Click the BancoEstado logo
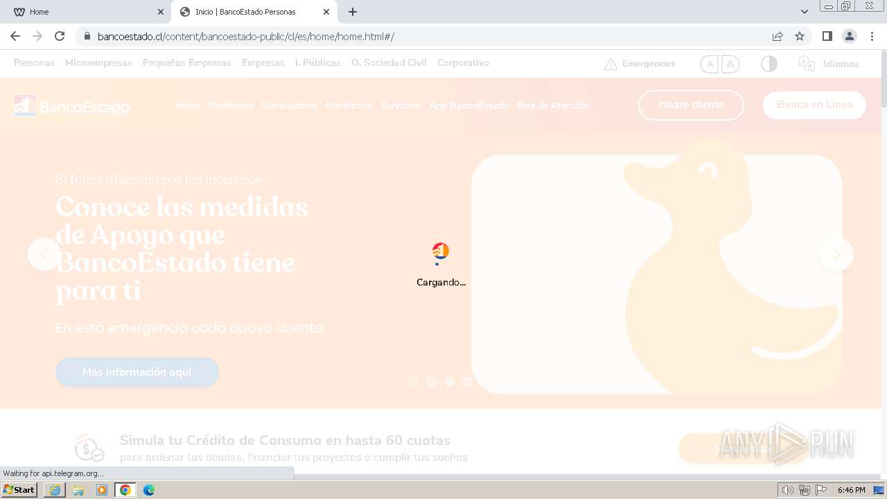Screen dimensions: 887x499 point(72,106)
